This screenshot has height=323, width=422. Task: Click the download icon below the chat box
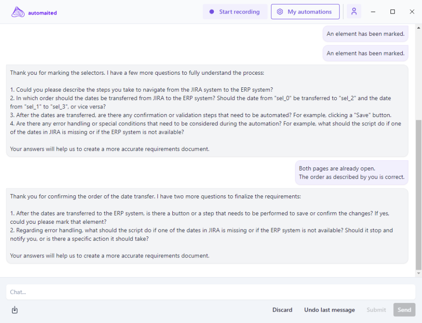(14, 310)
